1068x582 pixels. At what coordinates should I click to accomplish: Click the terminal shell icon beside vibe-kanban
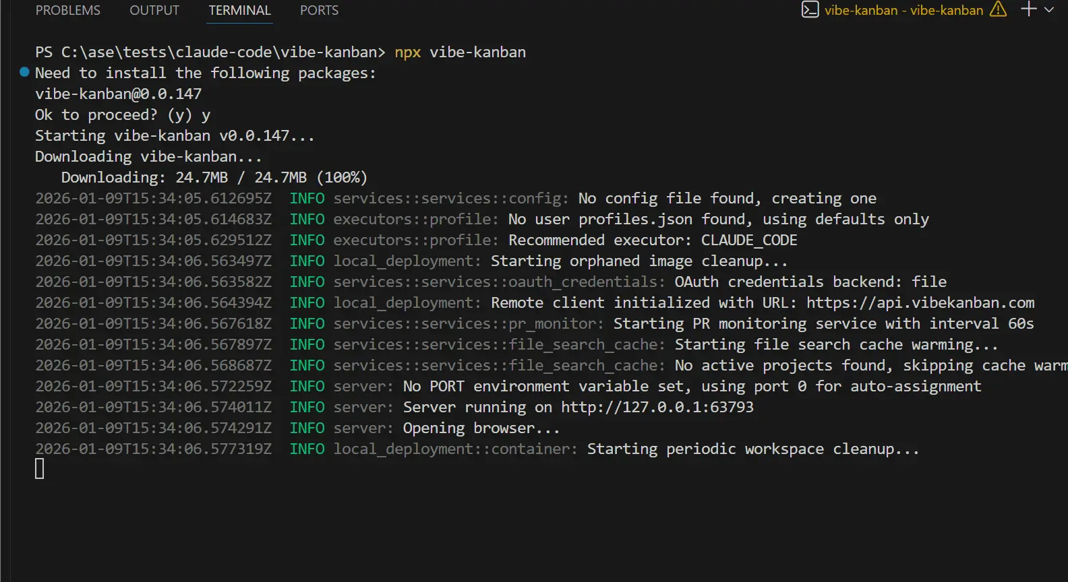810,10
